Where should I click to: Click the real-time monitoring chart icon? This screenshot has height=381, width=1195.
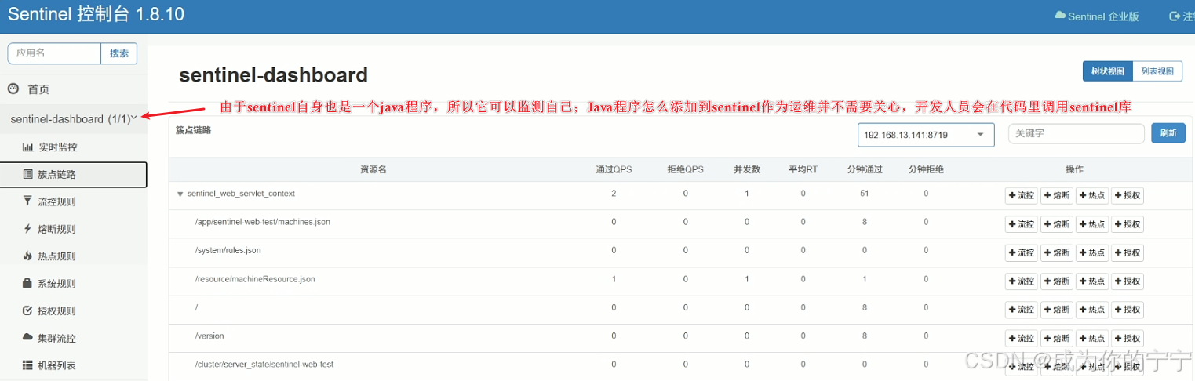[28, 147]
